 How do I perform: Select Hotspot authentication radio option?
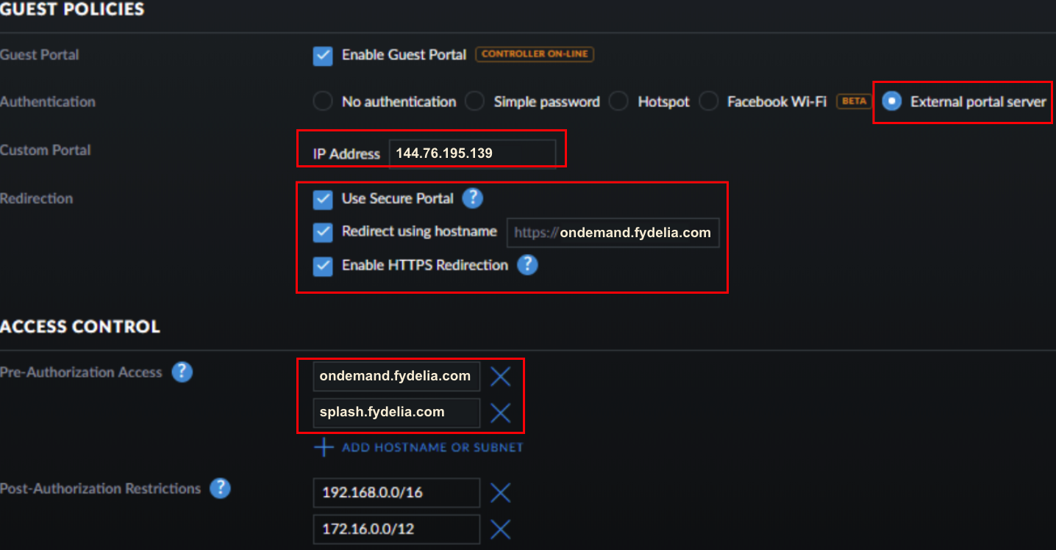pos(618,101)
